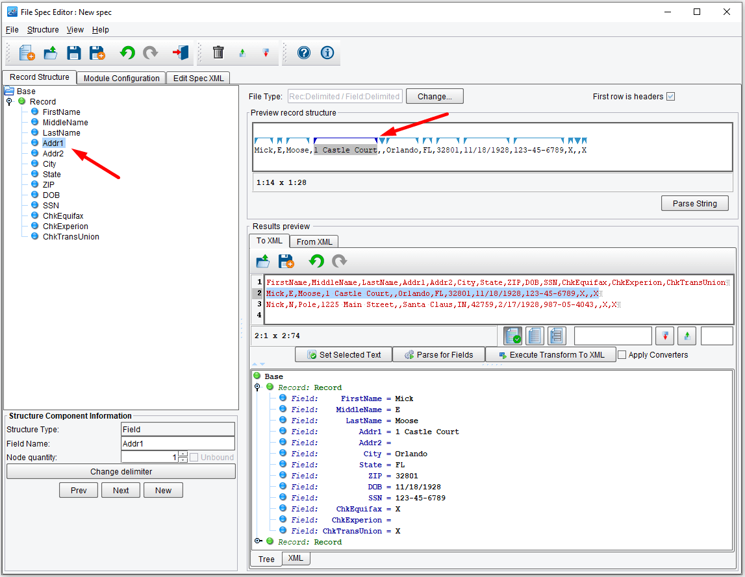Click the Set Selected Text button
Screen dimensions: 745x577
coord(344,355)
